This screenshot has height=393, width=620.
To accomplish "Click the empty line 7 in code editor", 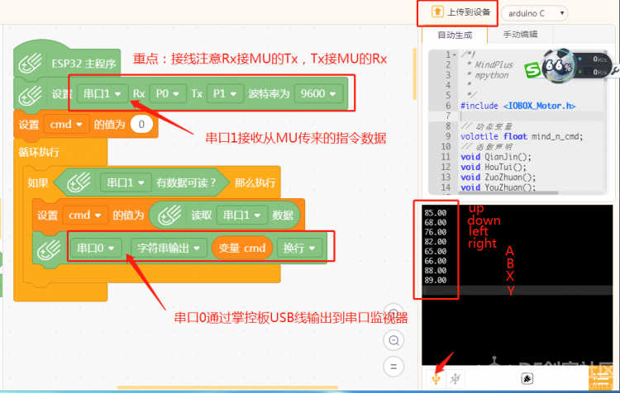I will [x=532, y=116].
